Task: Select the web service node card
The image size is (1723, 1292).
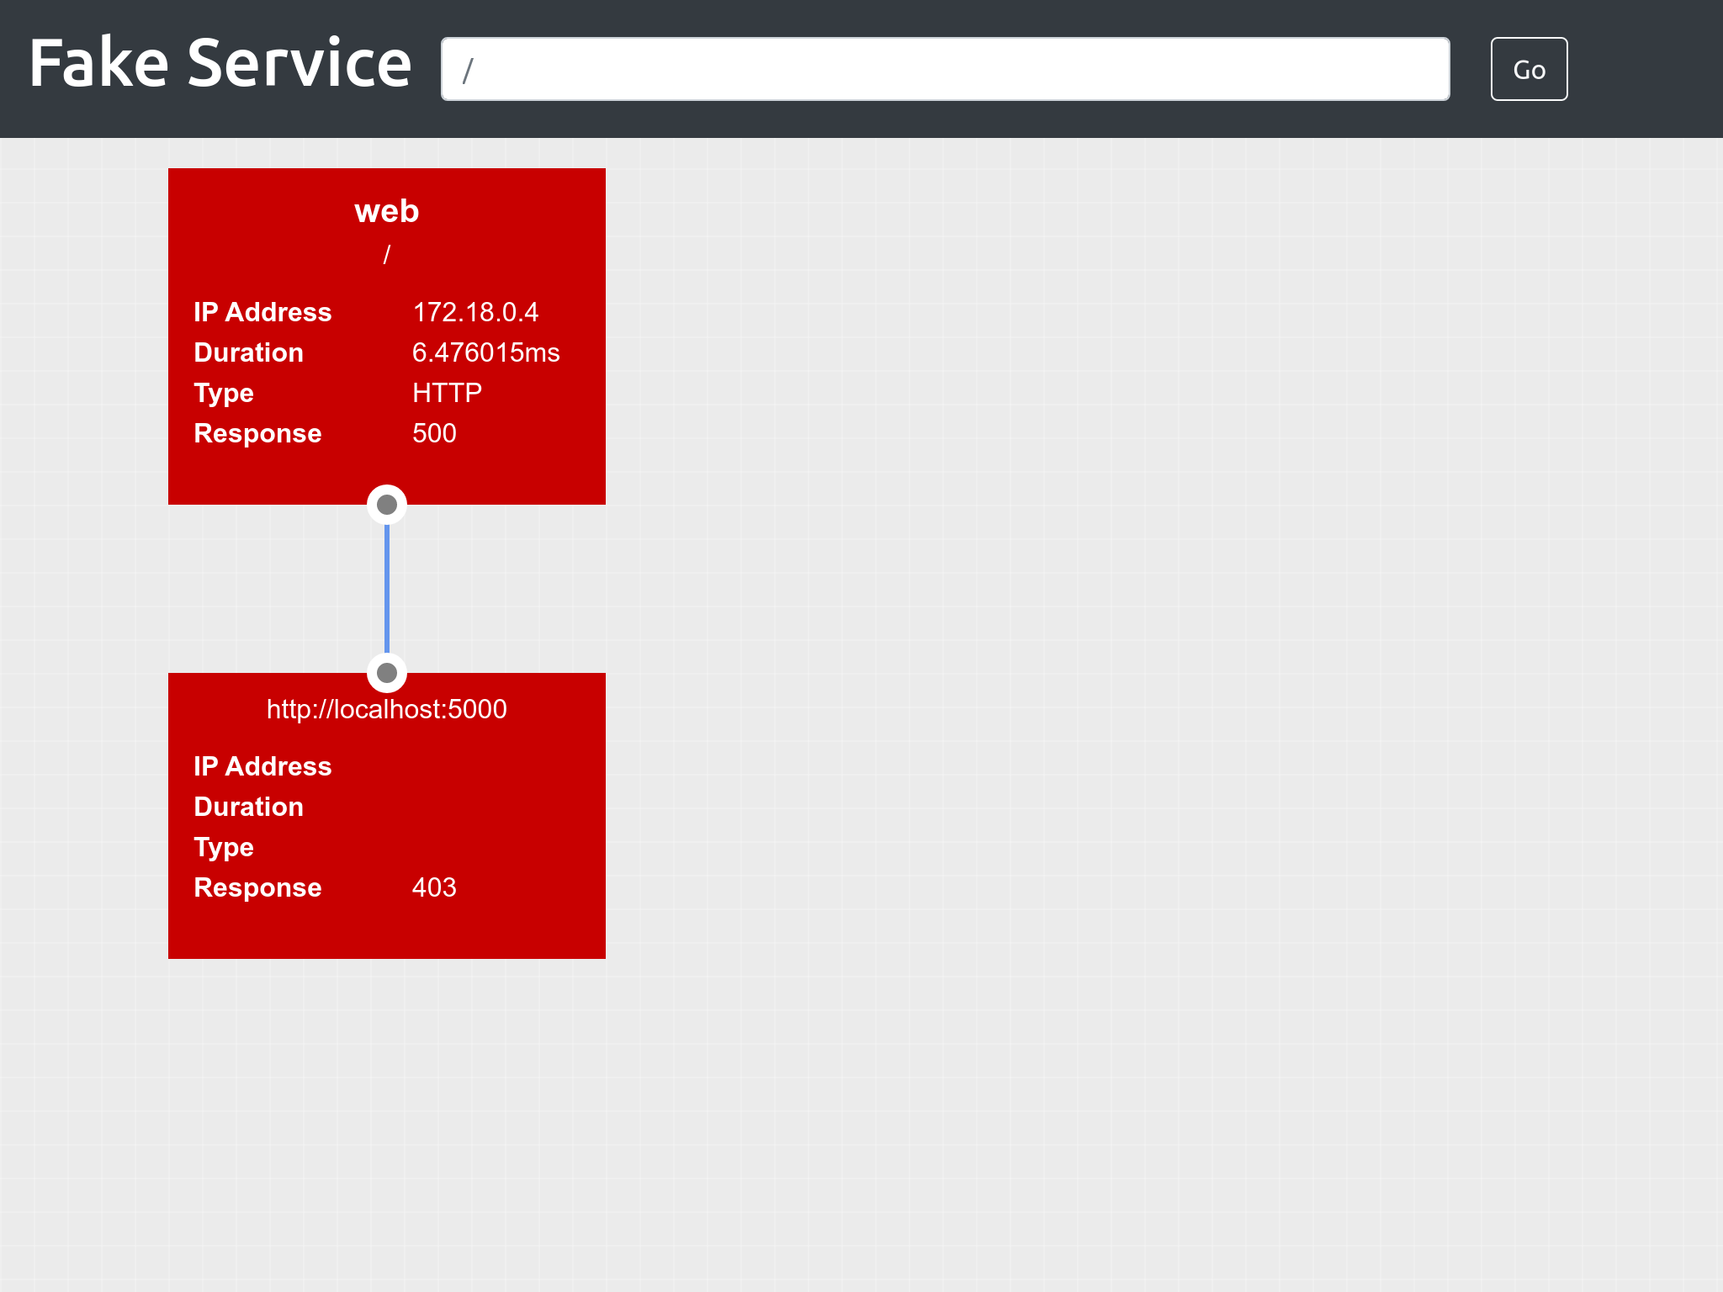Action: tap(387, 336)
